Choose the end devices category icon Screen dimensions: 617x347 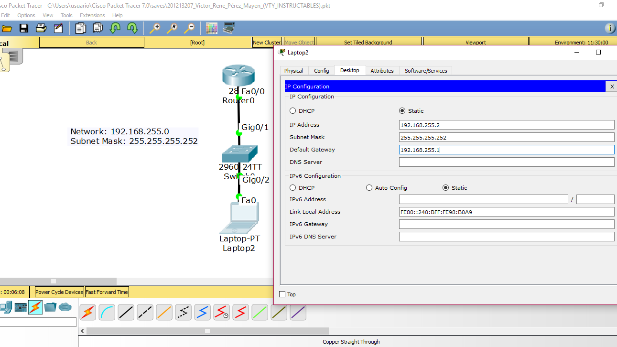click(x=6, y=307)
